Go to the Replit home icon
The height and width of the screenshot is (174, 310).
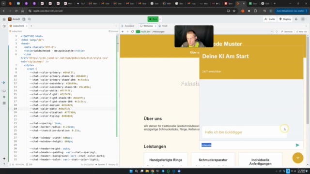pyautogui.click(x=4, y=19)
